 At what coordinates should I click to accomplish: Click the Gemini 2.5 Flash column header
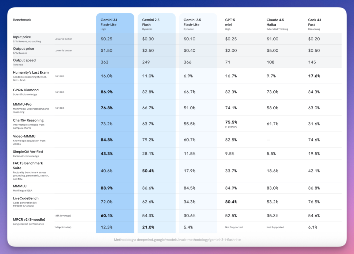pos(150,24)
